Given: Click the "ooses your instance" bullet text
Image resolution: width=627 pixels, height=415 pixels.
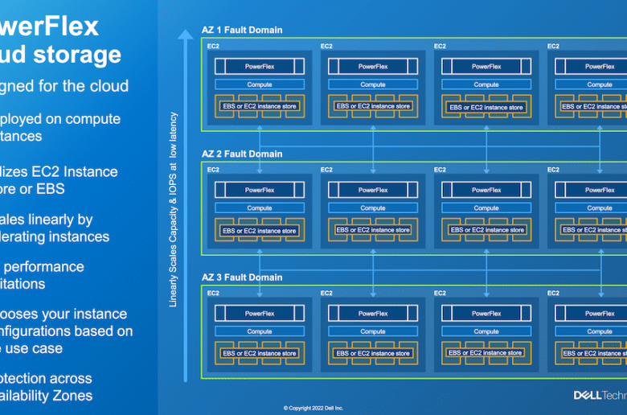Looking at the screenshot, I should point(64,314).
